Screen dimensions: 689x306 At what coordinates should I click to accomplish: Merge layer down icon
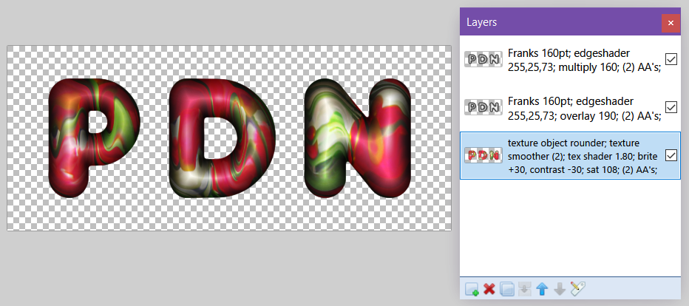tap(525, 289)
